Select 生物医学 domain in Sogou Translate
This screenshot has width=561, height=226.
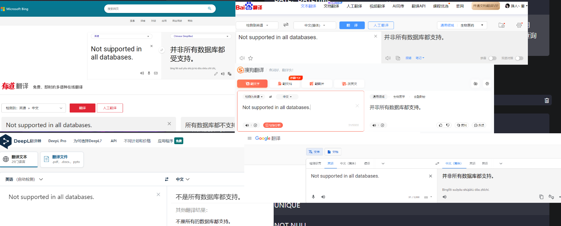coord(399,97)
